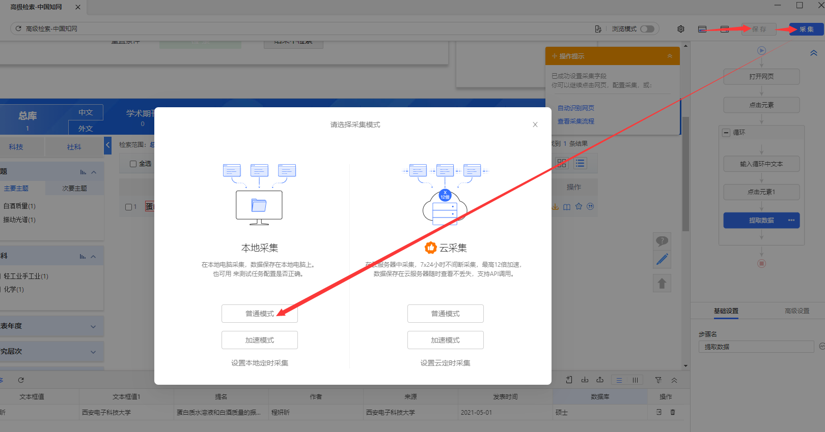Screen dimensions: 825x432
Task: Click the page edit icon in address bar
Action: coord(598,29)
